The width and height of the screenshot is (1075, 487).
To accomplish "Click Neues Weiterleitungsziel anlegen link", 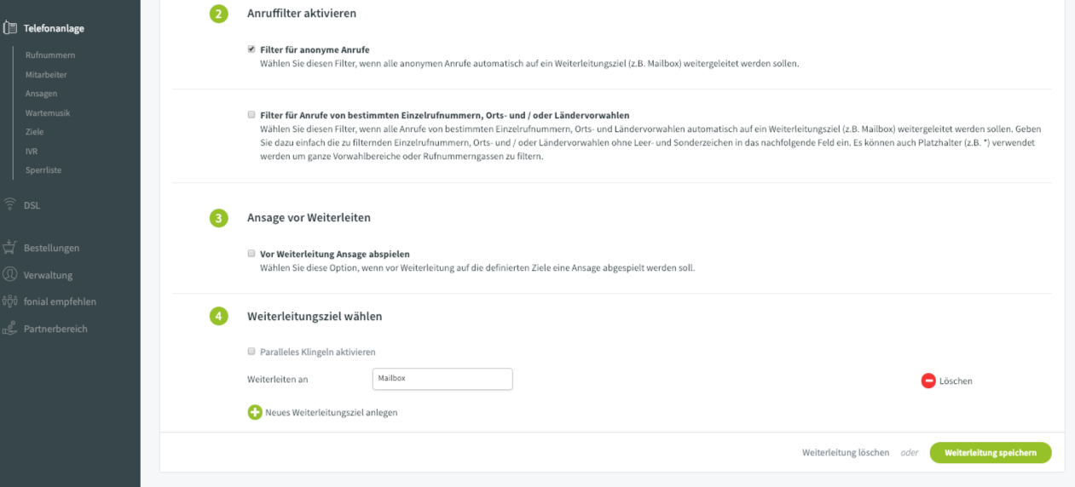I will click(x=332, y=413).
